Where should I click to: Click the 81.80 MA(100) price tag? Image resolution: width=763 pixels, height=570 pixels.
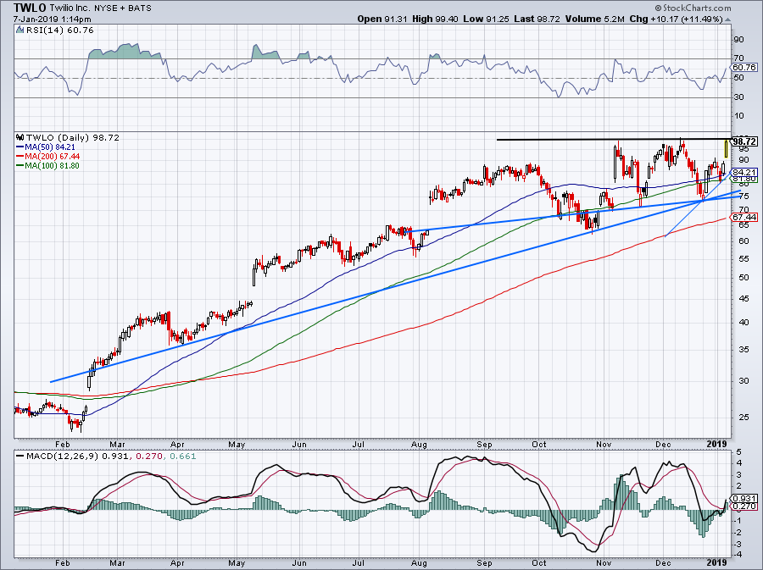click(x=744, y=179)
